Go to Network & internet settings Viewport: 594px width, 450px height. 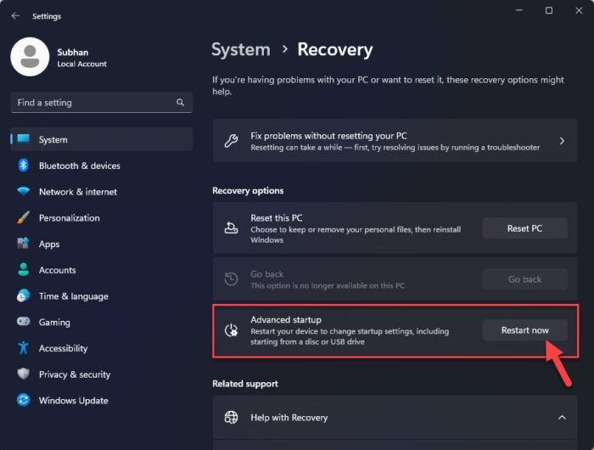pyautogui.click(x=102, y=191)
